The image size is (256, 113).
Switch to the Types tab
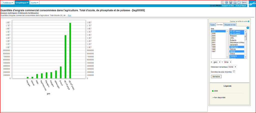coord(212,25)
